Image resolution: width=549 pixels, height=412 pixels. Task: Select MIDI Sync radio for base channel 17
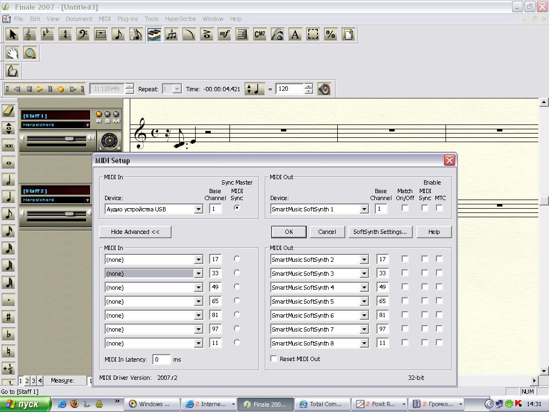(x=236, y=259)
